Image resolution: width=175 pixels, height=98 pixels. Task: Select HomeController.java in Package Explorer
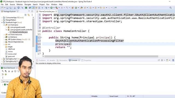(x=19, y=32)
